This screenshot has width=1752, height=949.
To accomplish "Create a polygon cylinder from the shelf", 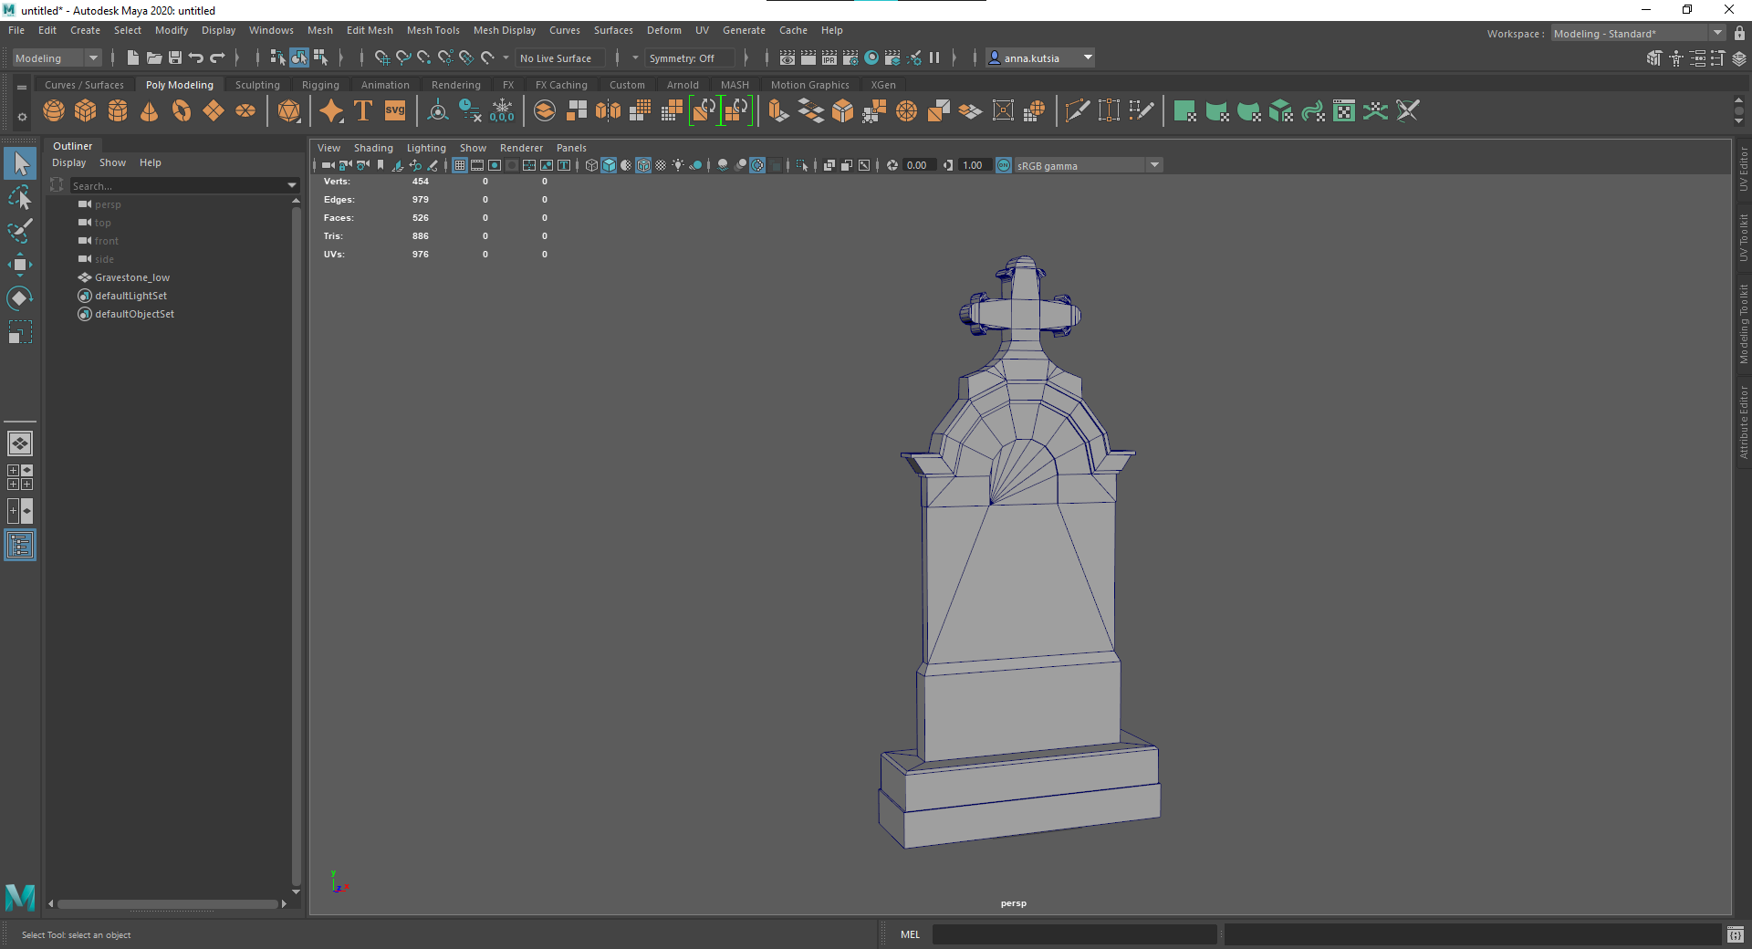I will tap(118, 111).
